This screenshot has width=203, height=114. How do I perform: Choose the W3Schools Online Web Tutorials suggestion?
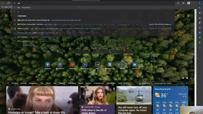93,24
